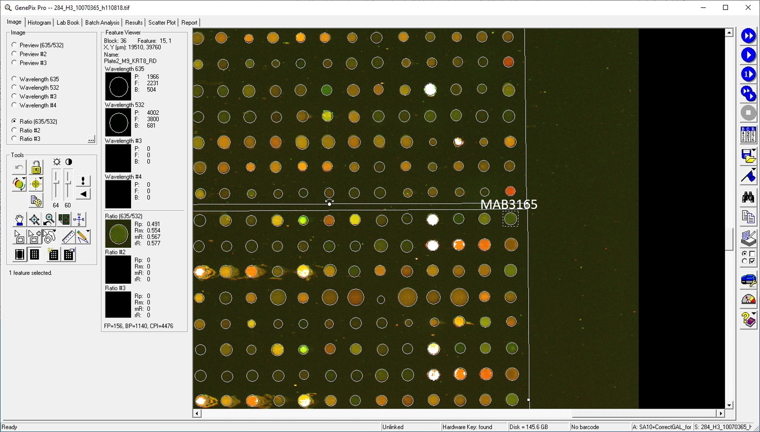Click the undo zoom magnifier tool

coord(49,220)
